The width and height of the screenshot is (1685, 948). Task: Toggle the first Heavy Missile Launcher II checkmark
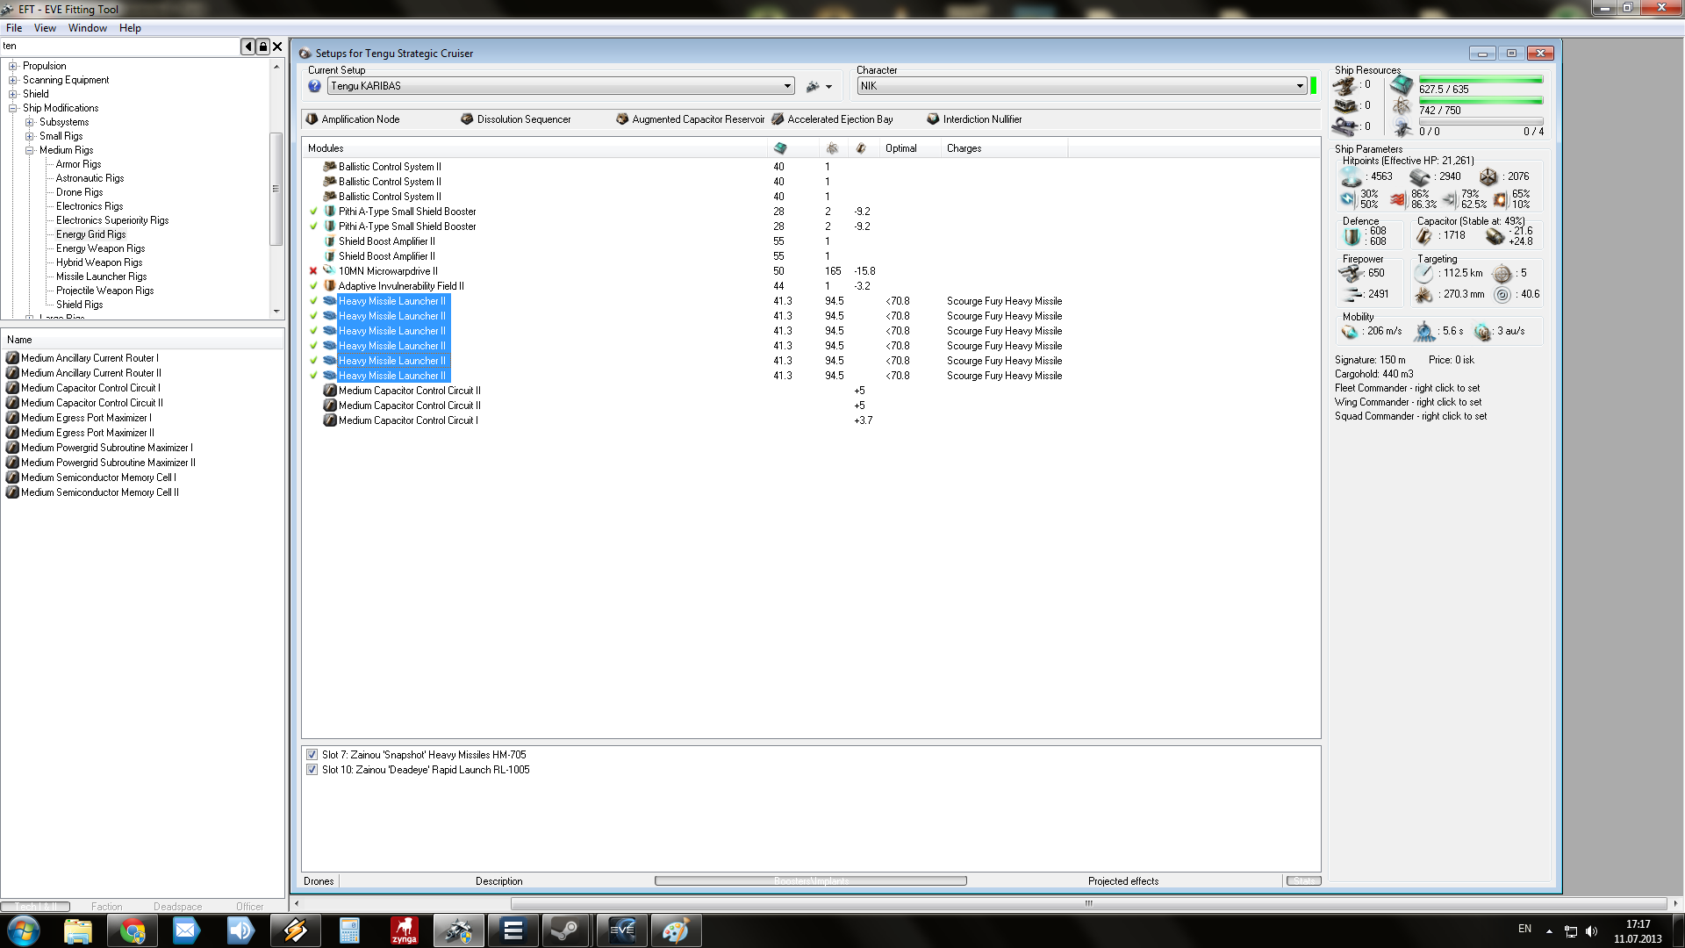(313, 301)
